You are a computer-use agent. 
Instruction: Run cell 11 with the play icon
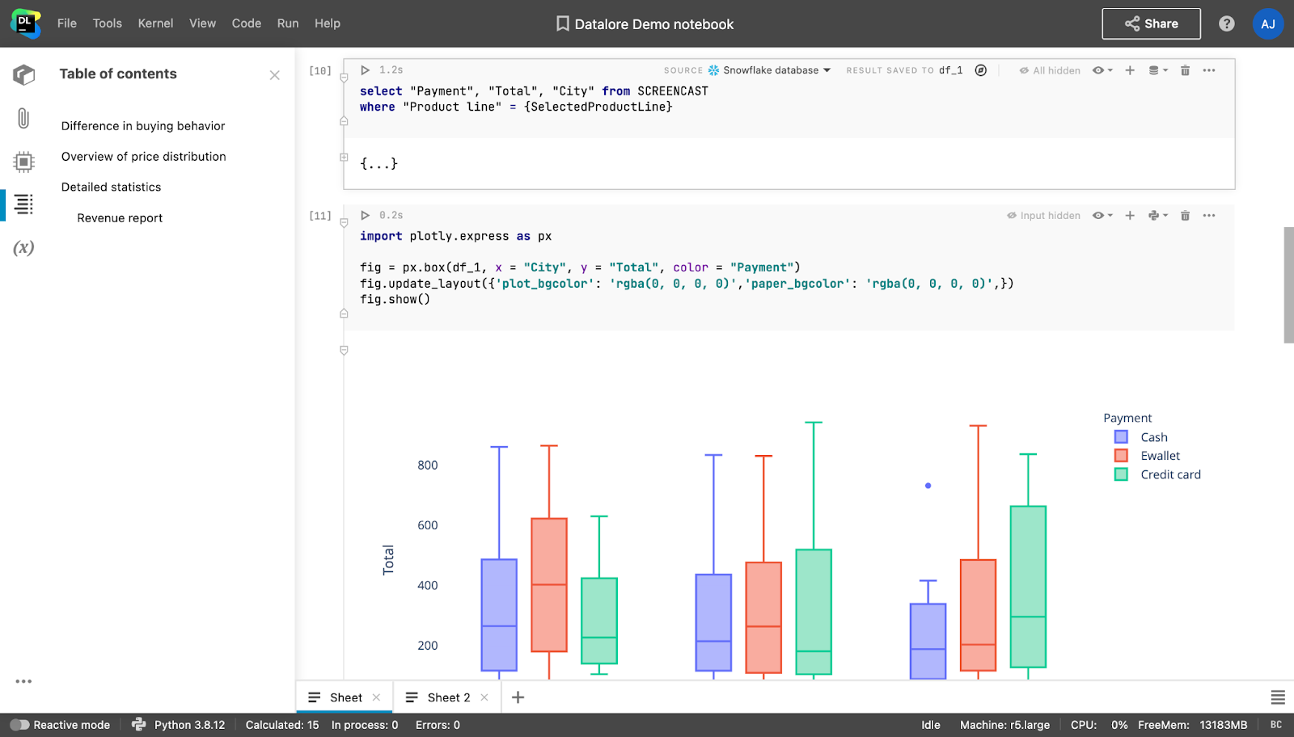point(366,215)
